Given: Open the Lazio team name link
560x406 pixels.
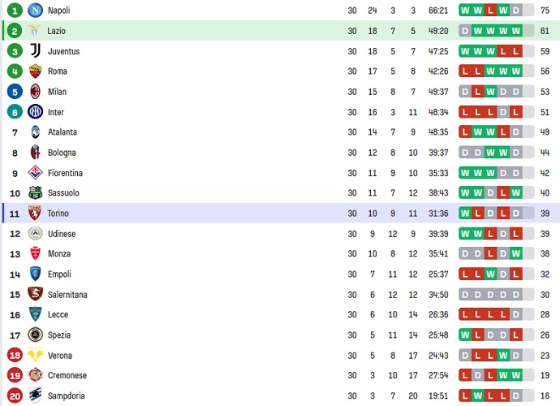Looking at the screenshot, I should 57,31.
